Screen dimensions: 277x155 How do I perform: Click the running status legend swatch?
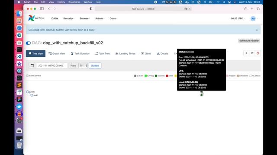[145, 76]
